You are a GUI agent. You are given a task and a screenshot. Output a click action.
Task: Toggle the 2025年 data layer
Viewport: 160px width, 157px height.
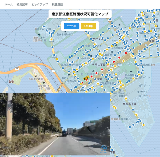(71, 26)
